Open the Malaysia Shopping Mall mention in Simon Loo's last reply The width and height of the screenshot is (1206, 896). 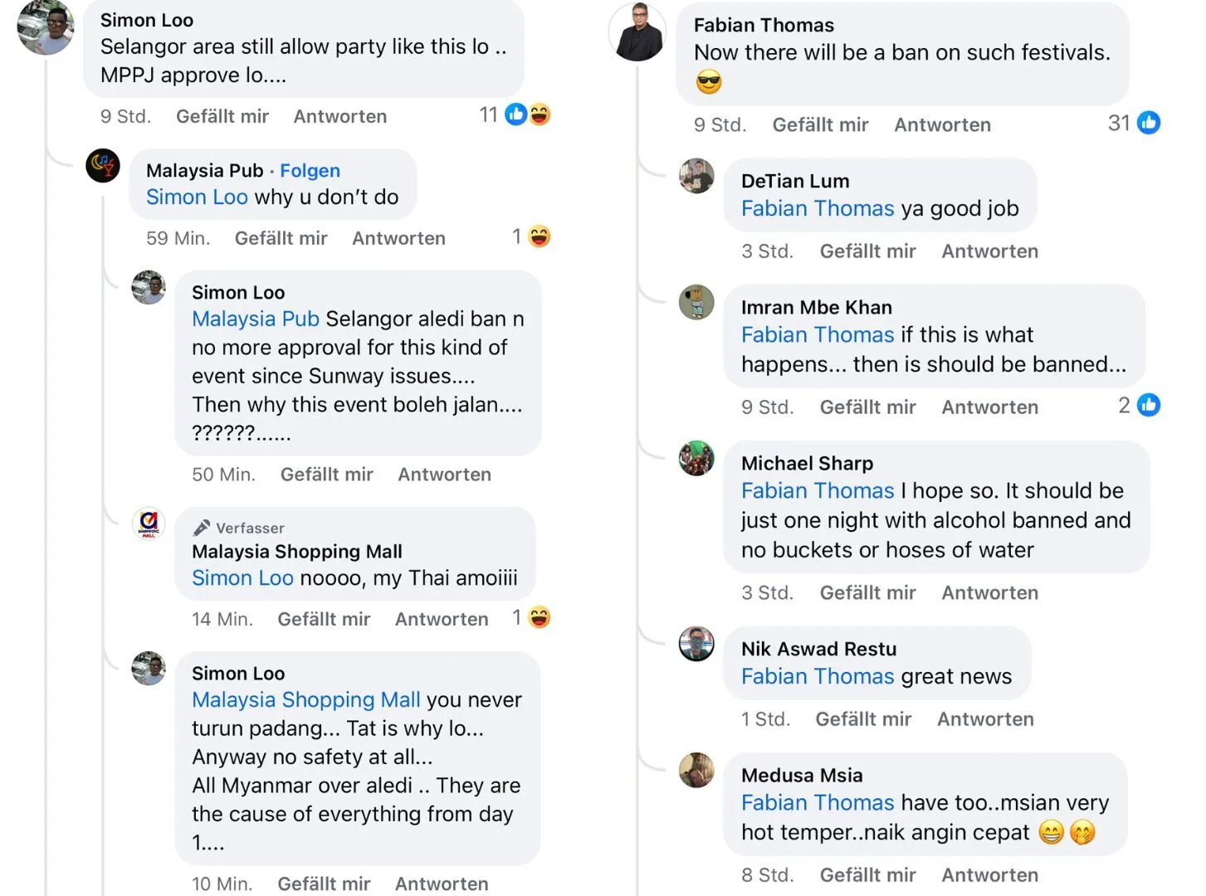(x=306, y=699)
